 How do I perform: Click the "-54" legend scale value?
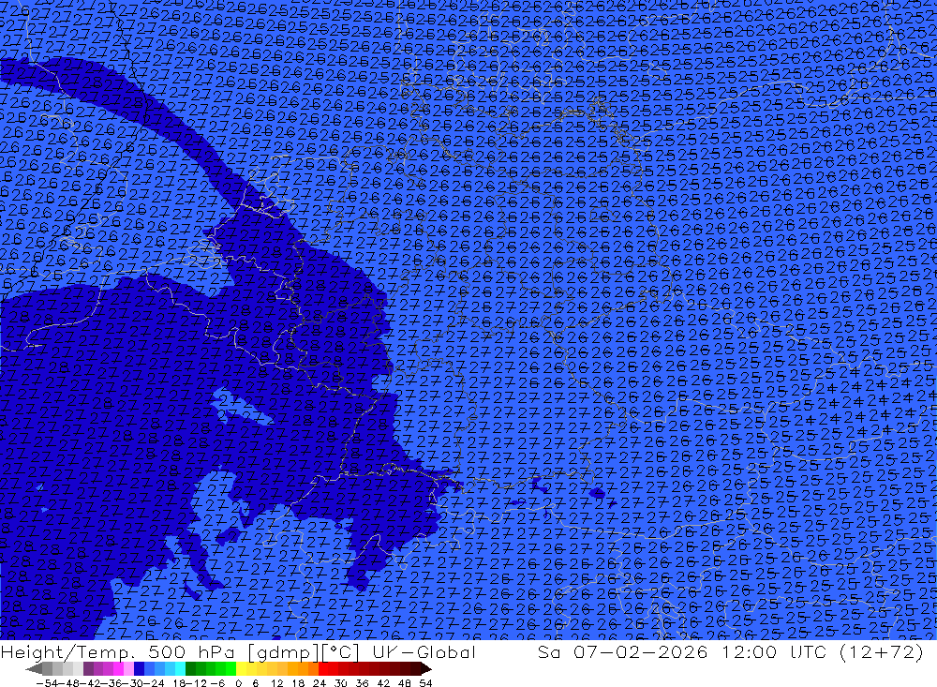click(x=47, y=683)
